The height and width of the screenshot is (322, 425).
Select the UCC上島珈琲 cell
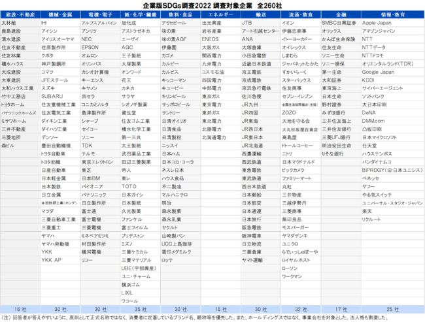180,244
